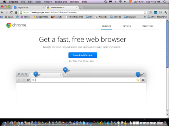Expand the RSS bookmarks folder
This screenshot has height=126, width=169.
coord(89,17)
